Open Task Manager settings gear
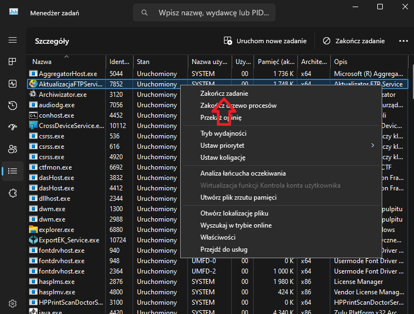Screen dimensions: 414x314 12,303
